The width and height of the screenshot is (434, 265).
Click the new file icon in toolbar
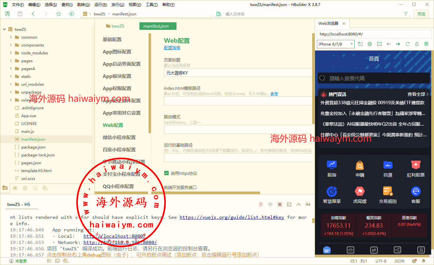pyautogui.click(x=7, y=14)
